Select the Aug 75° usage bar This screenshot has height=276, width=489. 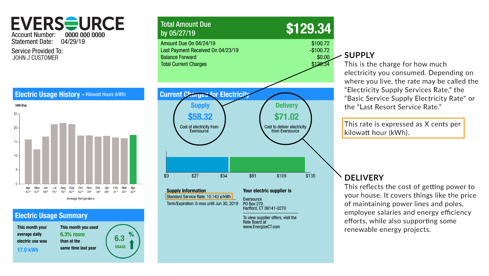coord(63,153)
